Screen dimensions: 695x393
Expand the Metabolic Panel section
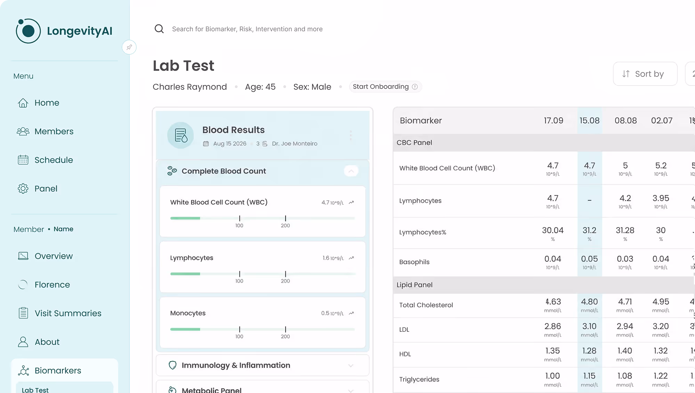pos(351,390)
